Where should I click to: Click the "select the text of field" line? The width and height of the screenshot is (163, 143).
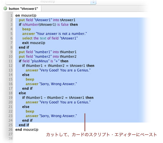coord(50,38)
